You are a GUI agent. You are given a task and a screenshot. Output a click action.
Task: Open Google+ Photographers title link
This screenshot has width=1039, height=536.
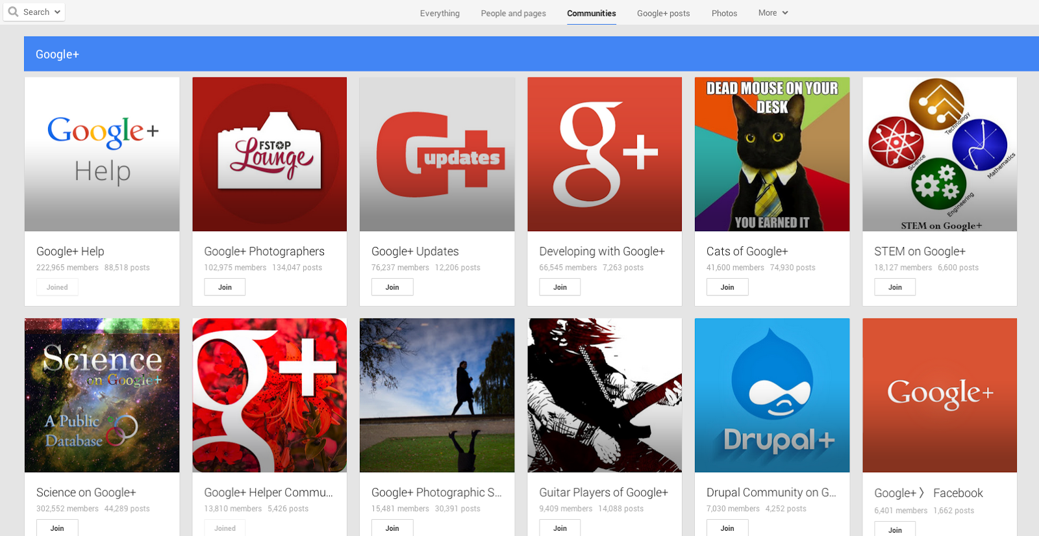click(x=264, y=251)
